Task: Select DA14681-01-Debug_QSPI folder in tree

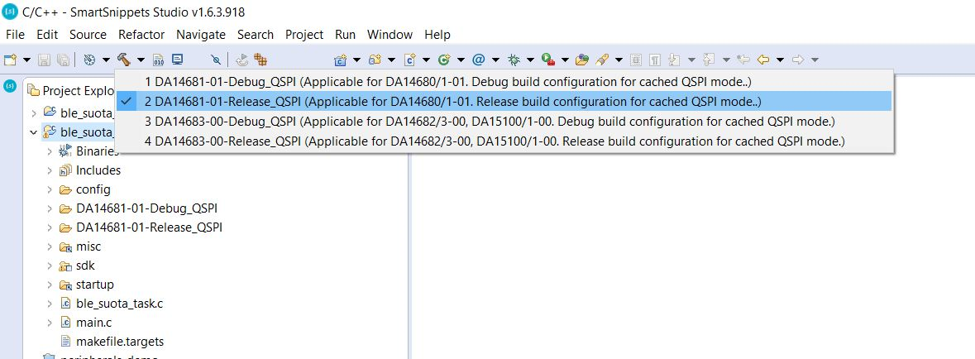Action: (x=146, y=208)
